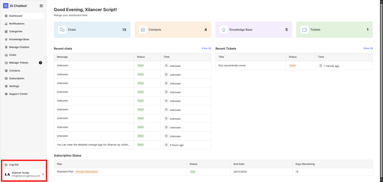Open the Xilancer change logs chat message
This screenshot has width=383, height=182.
coord(94,145)
